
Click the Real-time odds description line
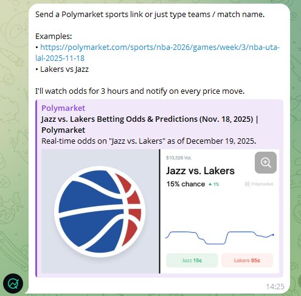[x=149, y=141]
